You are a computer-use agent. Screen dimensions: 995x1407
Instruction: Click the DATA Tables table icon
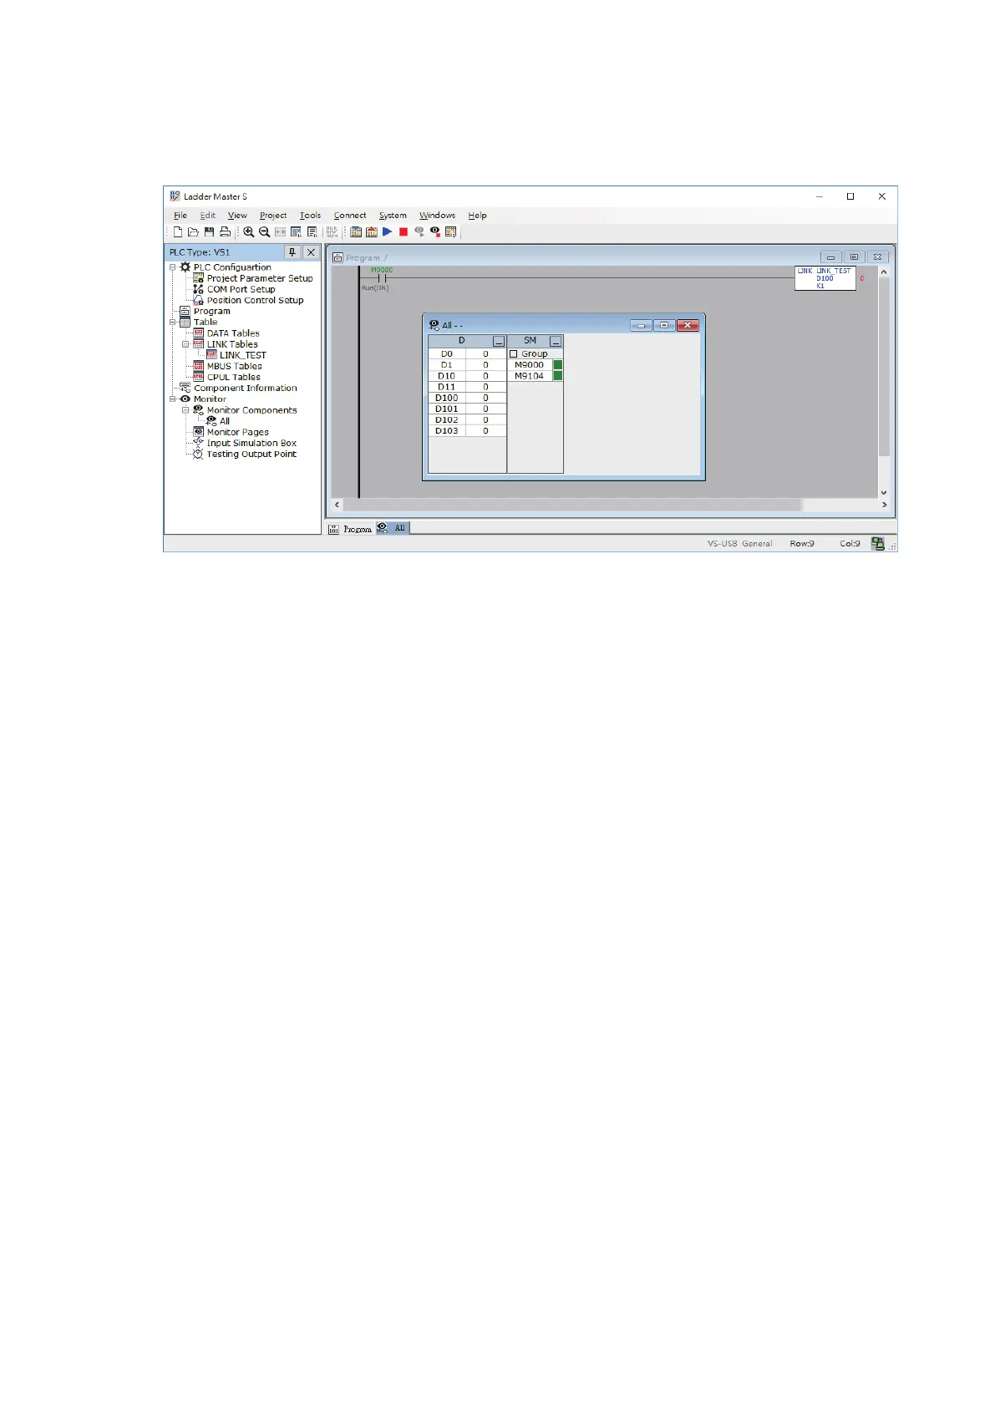[198, 333]
